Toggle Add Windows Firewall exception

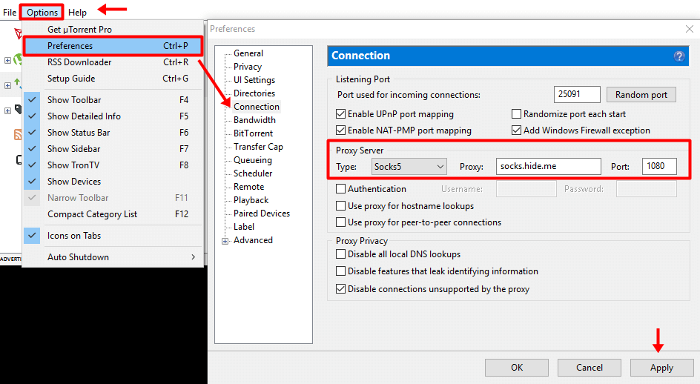point(516,130)
